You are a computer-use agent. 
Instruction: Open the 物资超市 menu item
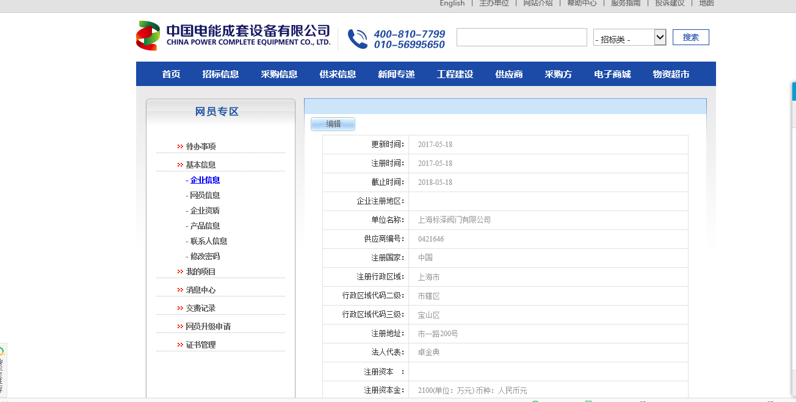671,74
